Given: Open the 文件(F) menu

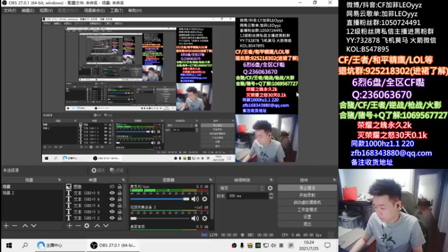Looking at the screenshot, I should [10, 11].
